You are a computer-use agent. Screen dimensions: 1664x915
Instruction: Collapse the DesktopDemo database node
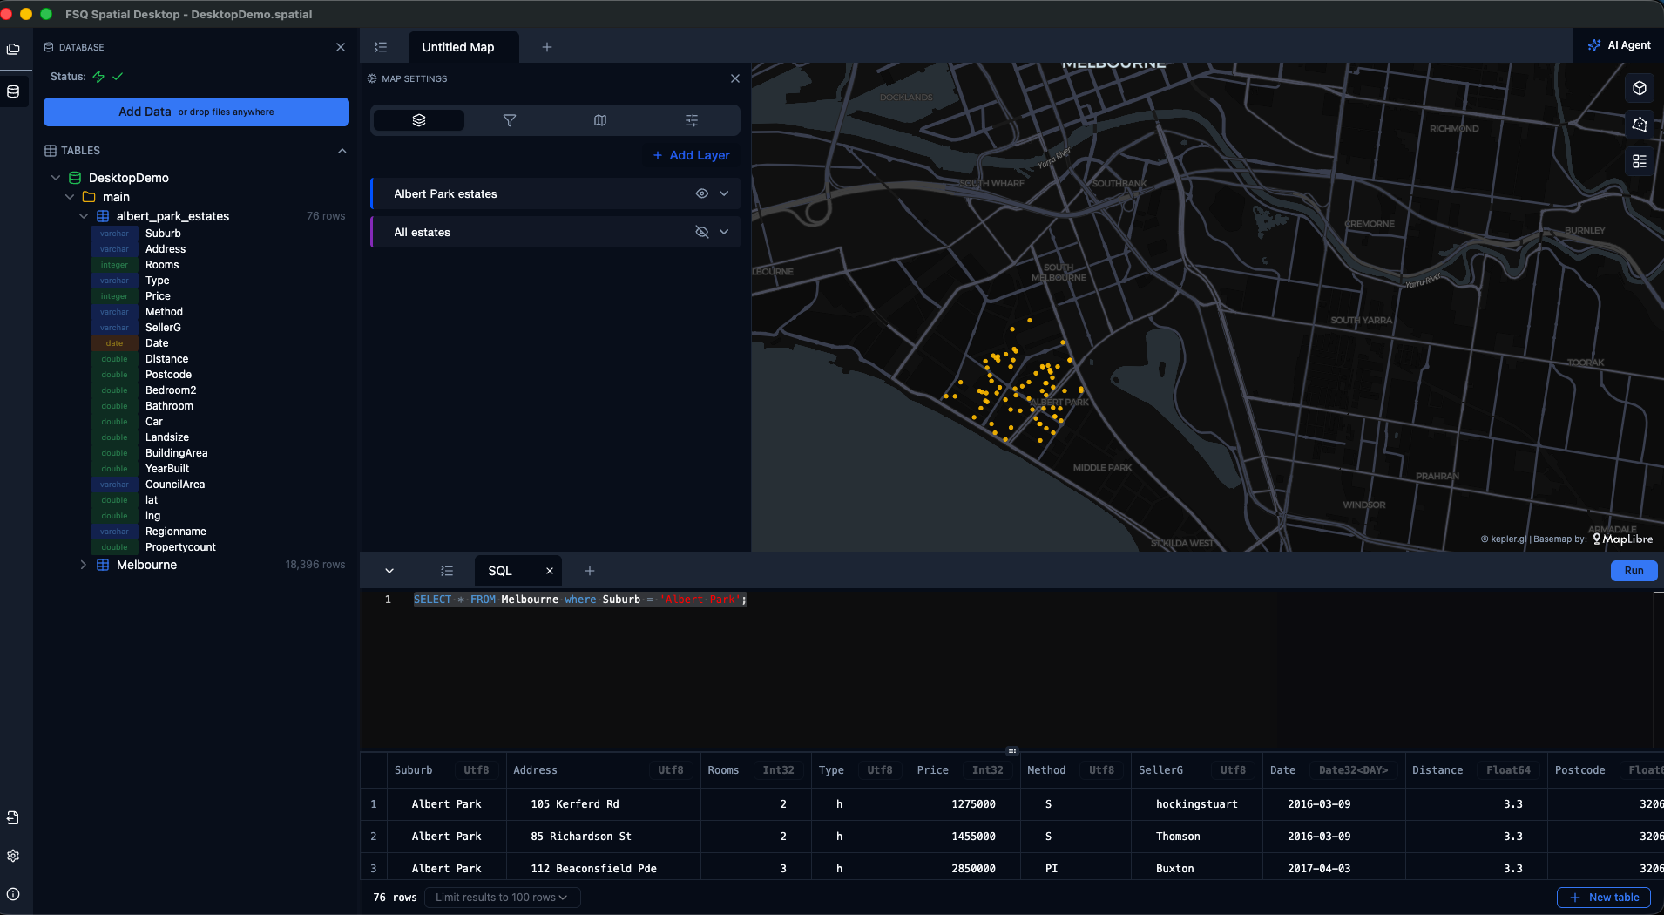pos(56,178)
